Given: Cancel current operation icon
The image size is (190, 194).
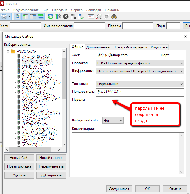Looking at the screenshot, I should [x=66, y=16].
